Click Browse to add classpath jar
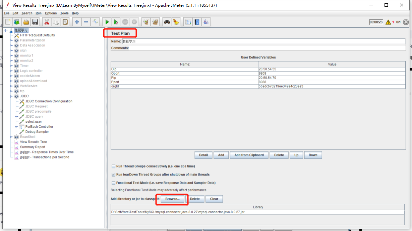Viewport: 412px width, 231px height. point(172,199)
